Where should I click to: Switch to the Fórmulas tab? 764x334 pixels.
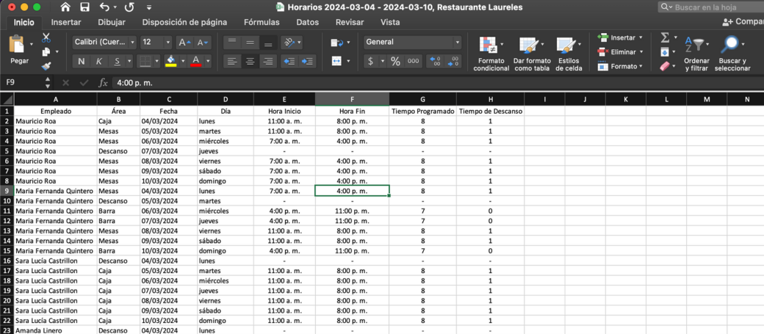[x=262, y=22]
